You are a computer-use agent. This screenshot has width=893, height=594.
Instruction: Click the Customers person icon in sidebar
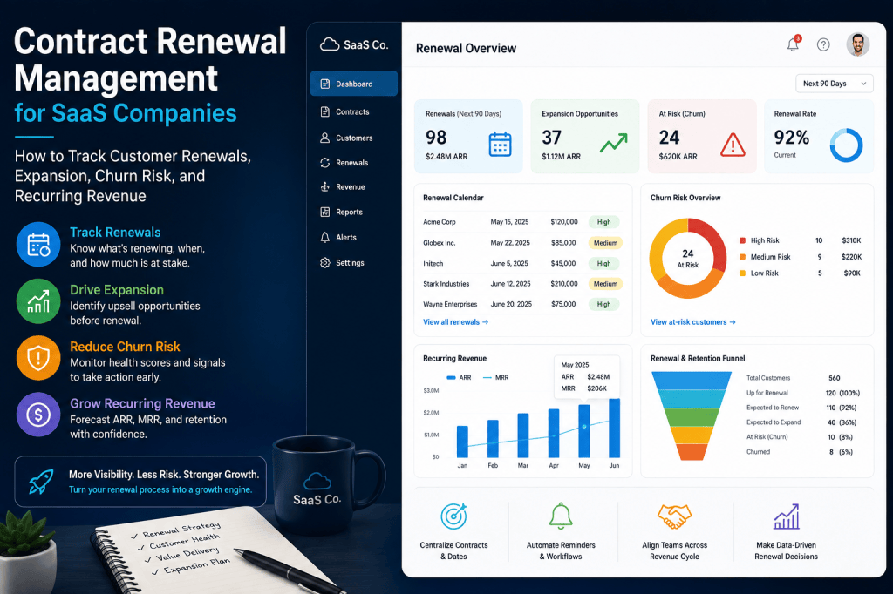click(324, 138)
